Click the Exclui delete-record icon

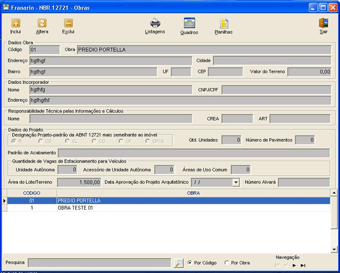(x=68, y=23)
